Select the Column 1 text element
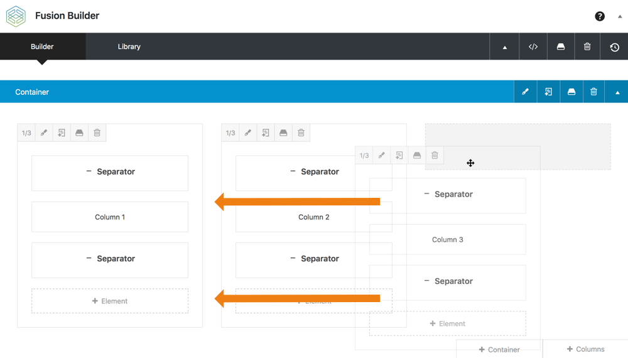This screenshot has width=628, height=358. coord(110,217)
